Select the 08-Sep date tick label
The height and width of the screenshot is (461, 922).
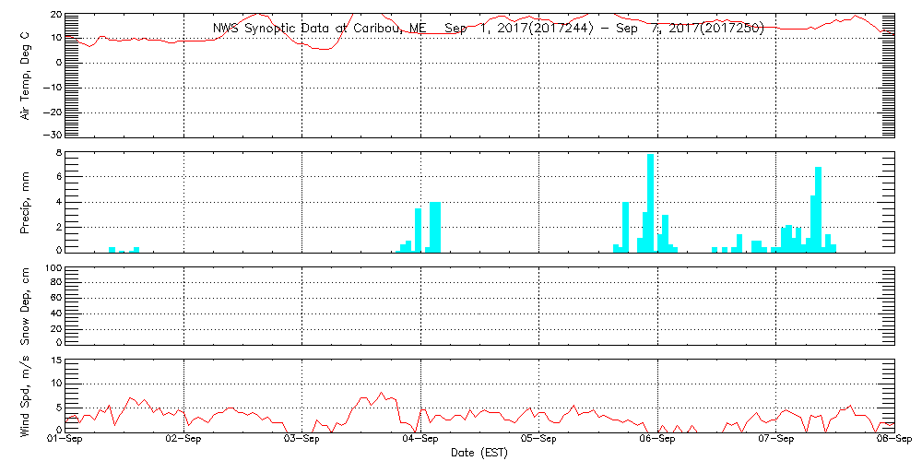(892, 441)
